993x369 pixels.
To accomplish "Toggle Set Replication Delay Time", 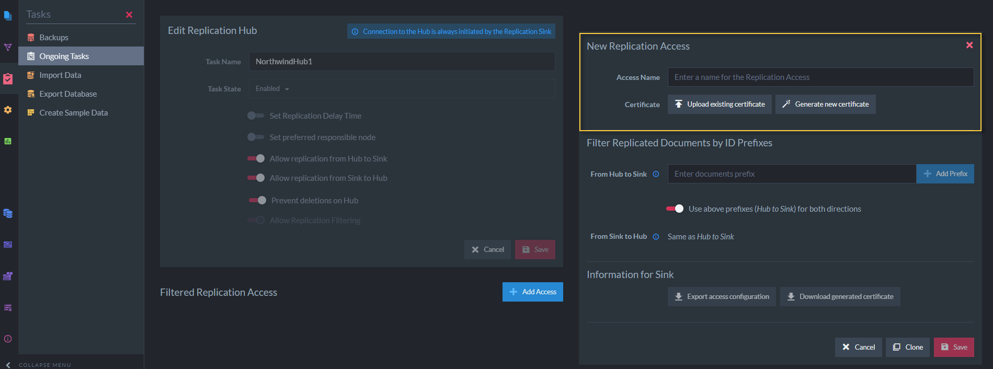I will (x=256, y=116).
